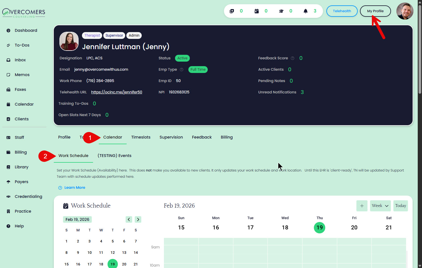422x268 pixels.
Task: Click the plus icon to add schedule
Action: [x=362, y=206]
